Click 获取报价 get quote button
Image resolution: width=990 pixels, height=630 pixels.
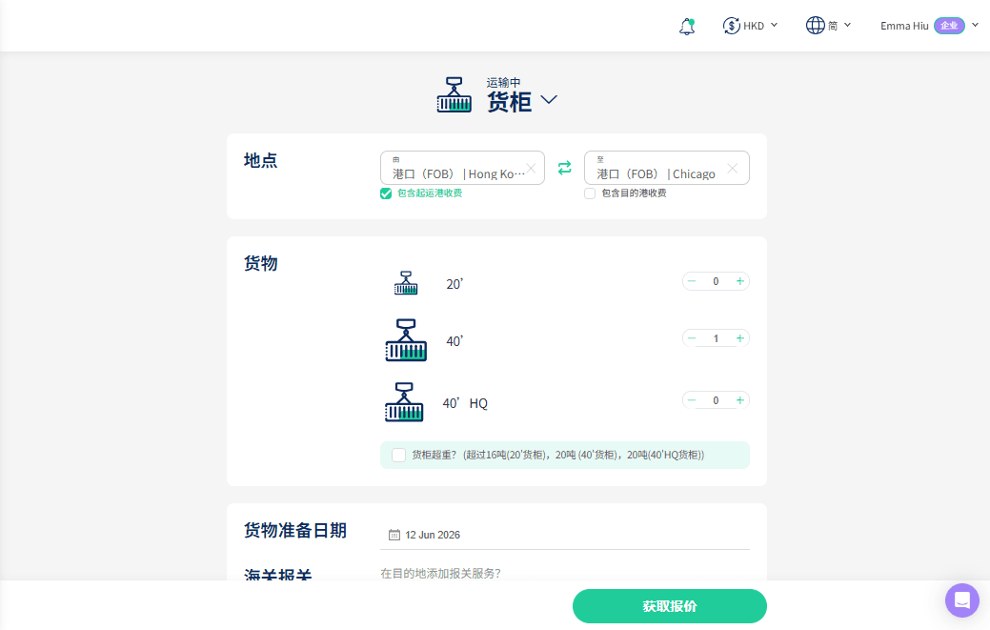point(669,606)
